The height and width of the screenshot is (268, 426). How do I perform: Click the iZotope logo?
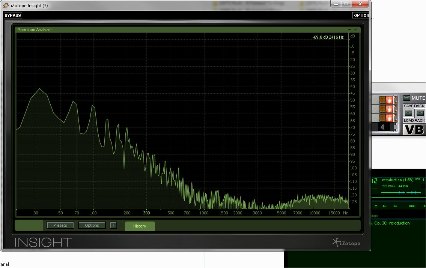pyautogui.click(x=346, y=243)
